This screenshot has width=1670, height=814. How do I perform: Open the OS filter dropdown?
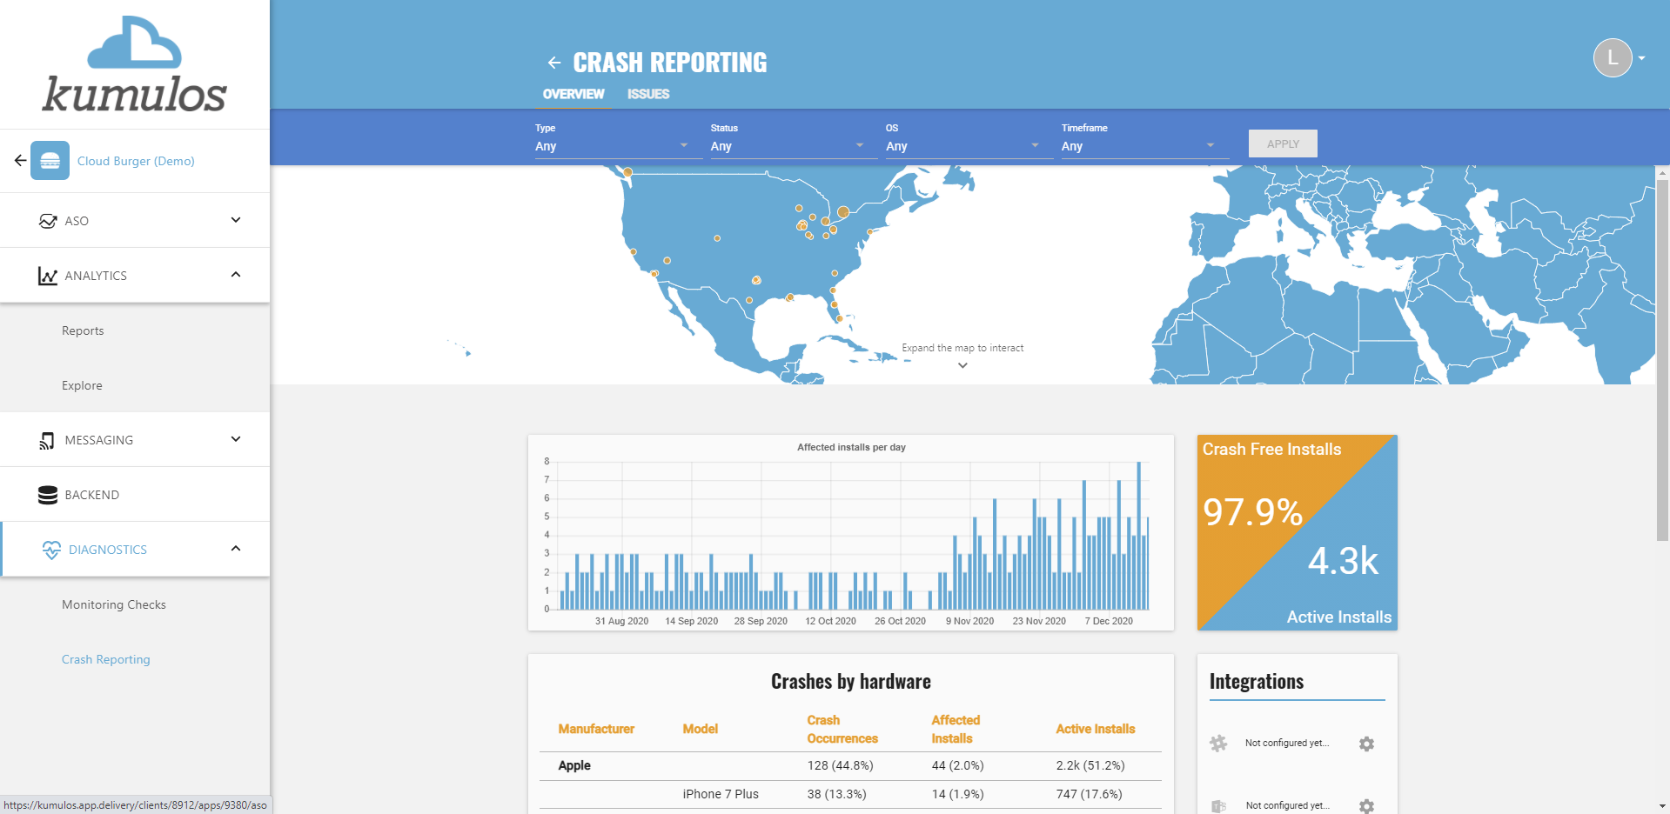pos(962,146)
